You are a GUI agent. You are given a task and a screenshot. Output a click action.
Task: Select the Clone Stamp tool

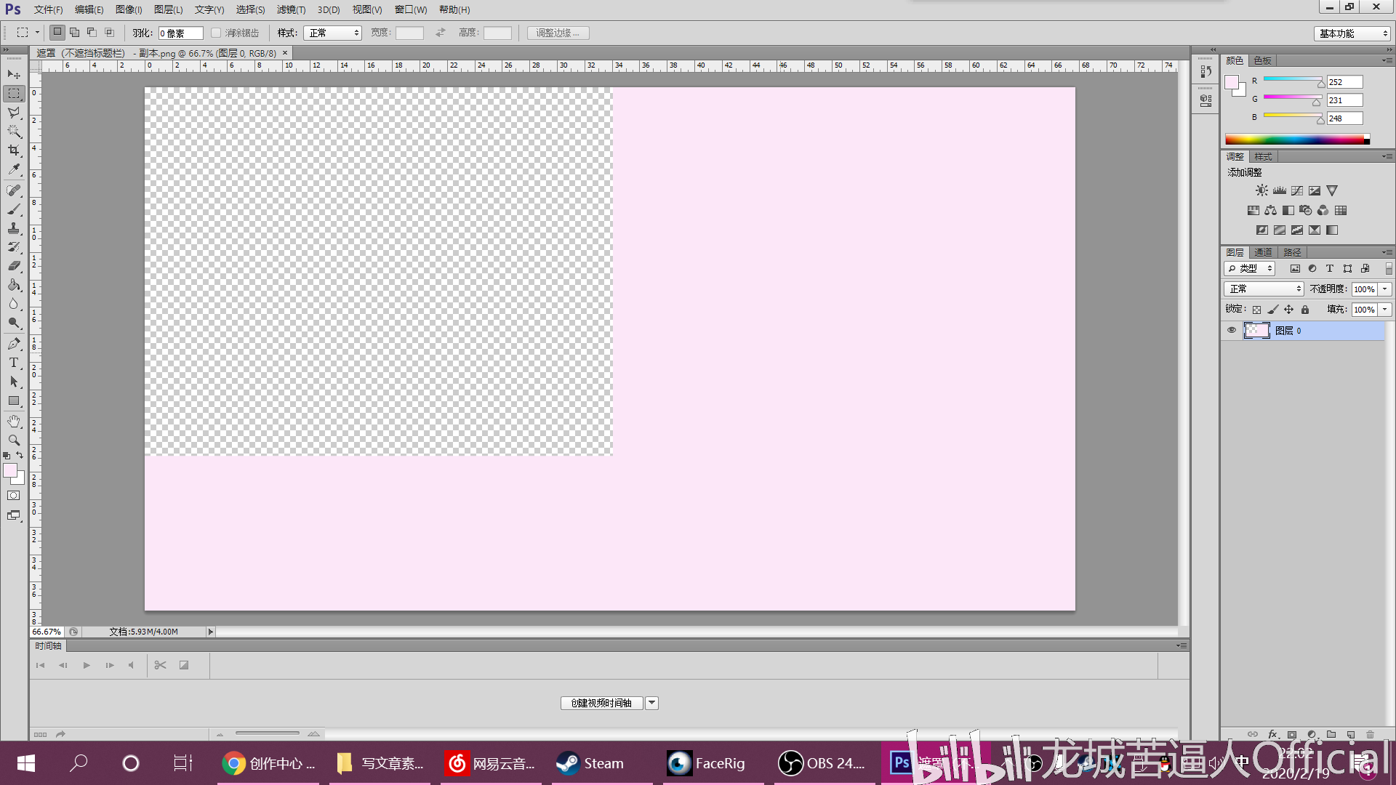tap(14, 228)
